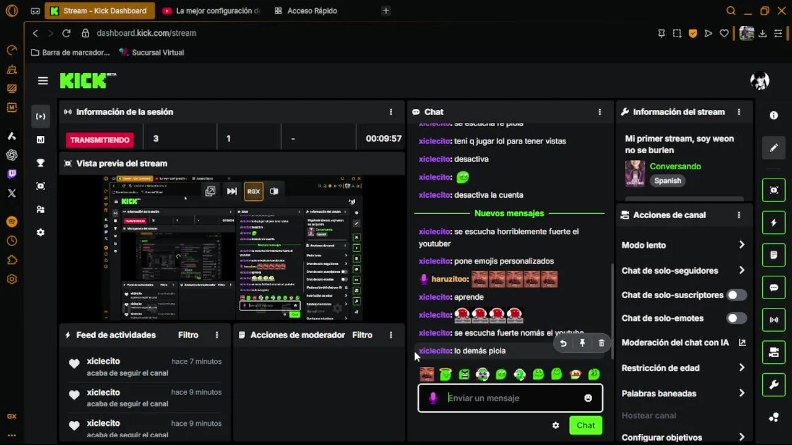The height and width of the screenshot is (445, 792).
Task: Open chat settings gear next to Chat button
Action: [x=556, y=425]
